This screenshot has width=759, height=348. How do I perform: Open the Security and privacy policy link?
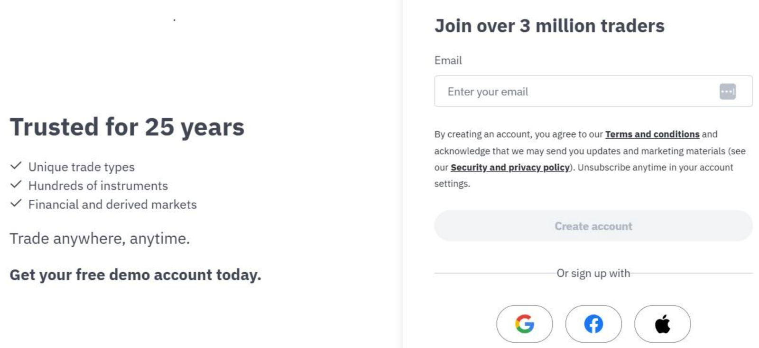point(510,167)
